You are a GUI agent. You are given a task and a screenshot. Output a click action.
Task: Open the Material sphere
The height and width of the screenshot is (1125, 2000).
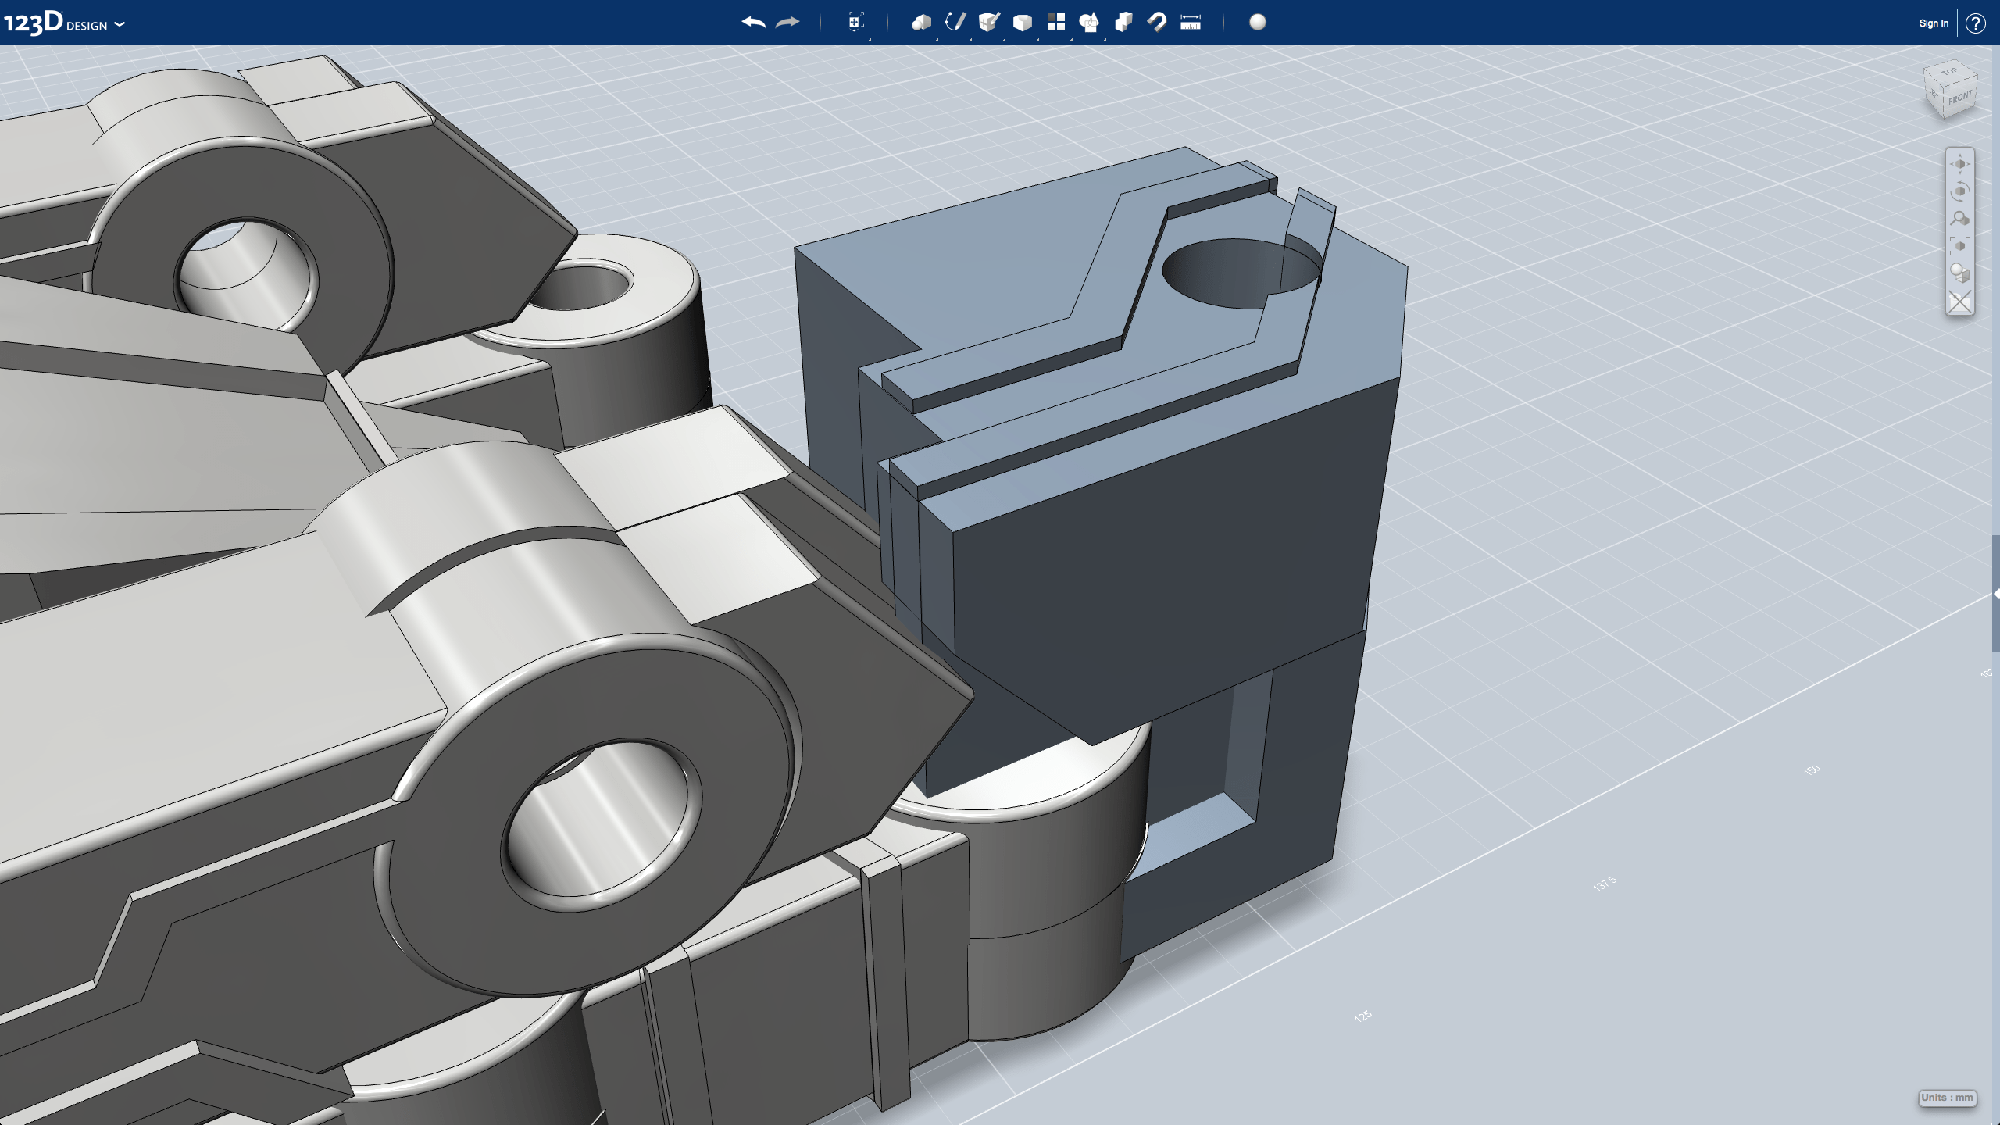(x=1257, y=23)
